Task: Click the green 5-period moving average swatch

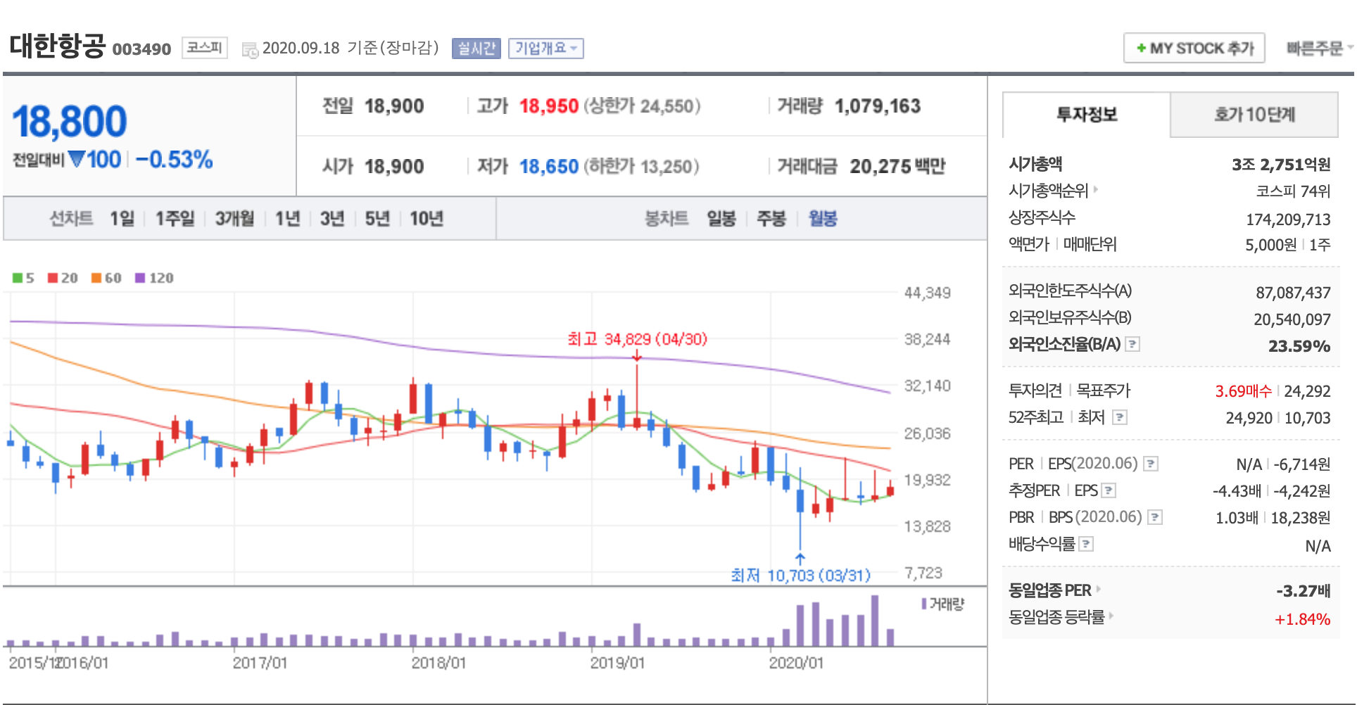Action: [x=18, y=278]
